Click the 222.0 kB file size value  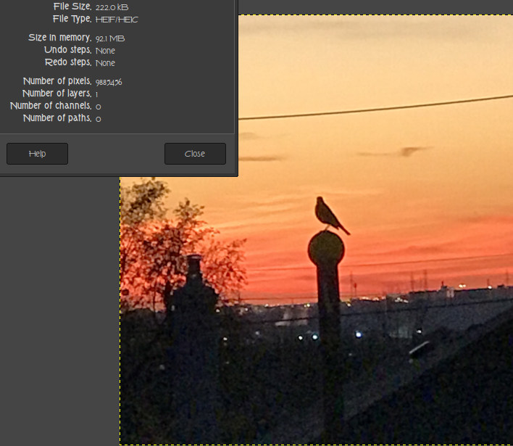112,7
